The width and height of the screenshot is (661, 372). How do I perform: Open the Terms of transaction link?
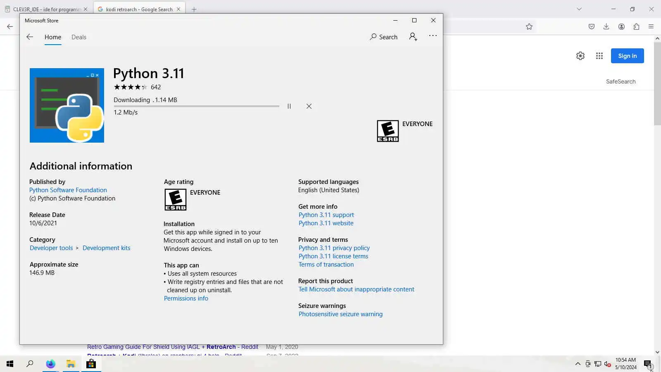pyautogui.click(x=326, y=265)
